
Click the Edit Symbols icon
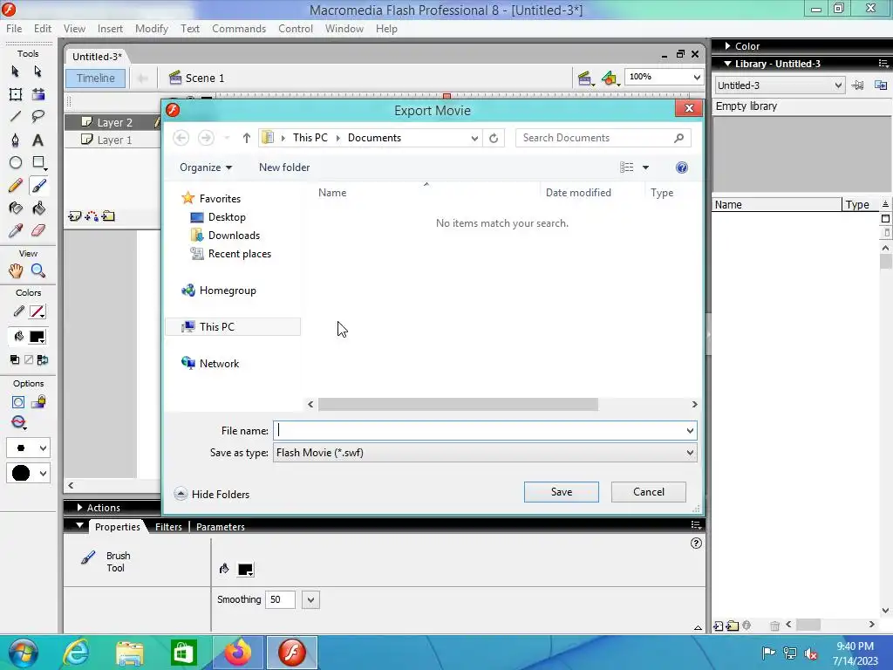tap(610, 78)
